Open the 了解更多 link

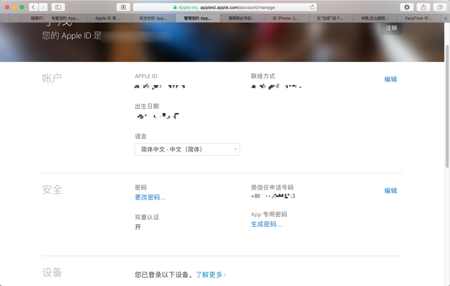click(210, 275)
